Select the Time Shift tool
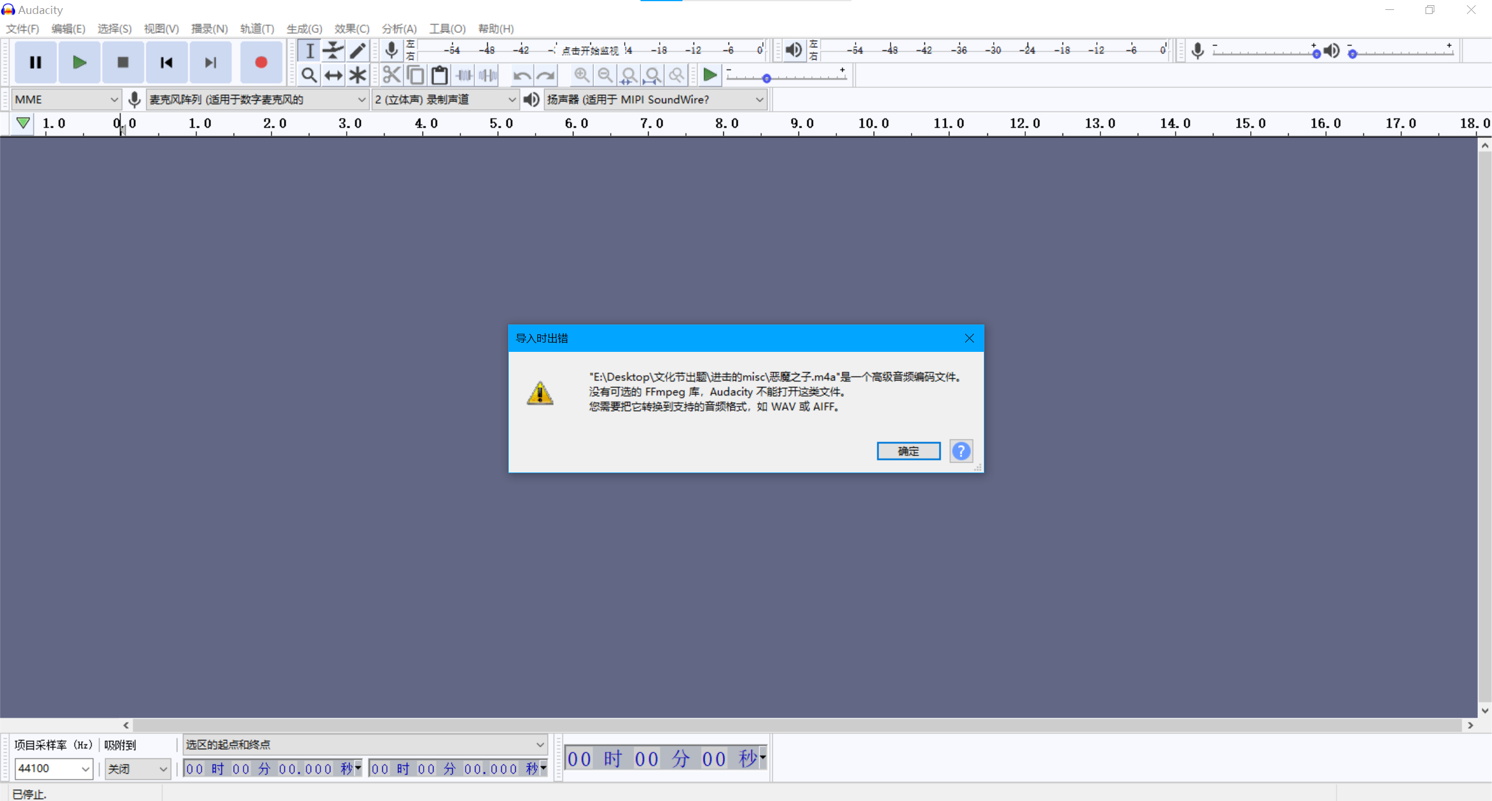This screenshot has height=801, width=1492. coord(333,75)
